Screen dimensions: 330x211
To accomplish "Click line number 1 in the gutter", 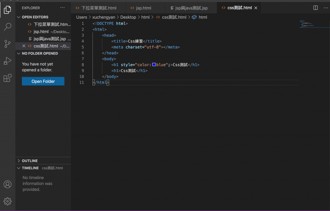I will click(x=83, y=24).
